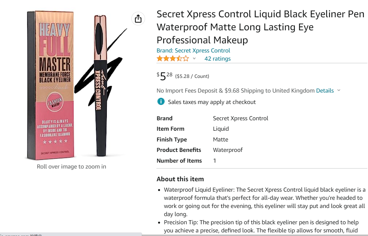Click the star rating icons
The width and height of the screenshot is (368, 236).
[x=172, y=59]
